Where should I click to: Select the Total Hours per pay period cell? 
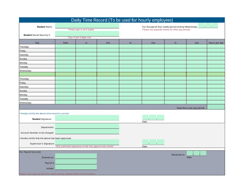tap(216, 107)
